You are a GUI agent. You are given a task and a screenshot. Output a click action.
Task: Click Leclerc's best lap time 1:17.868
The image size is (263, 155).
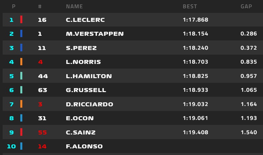[x=195, y=20]
